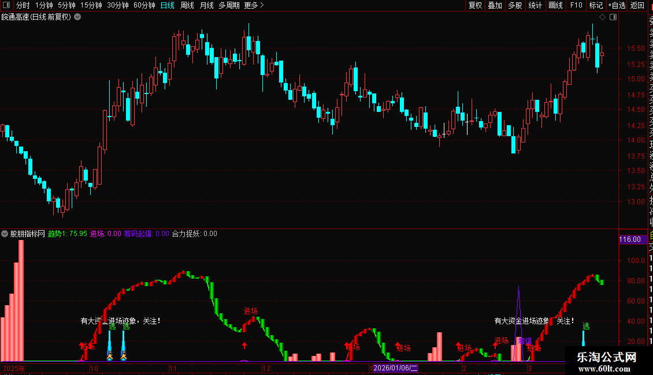Activate the 画线 drawing tool
The image size is (653, 375).
[x=555, y=5]
